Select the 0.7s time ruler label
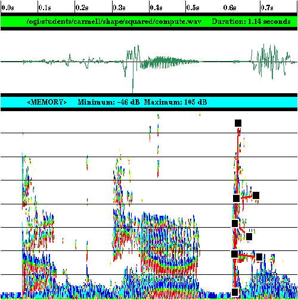Viewport: 298px width, 300px height. pos(267,8)
